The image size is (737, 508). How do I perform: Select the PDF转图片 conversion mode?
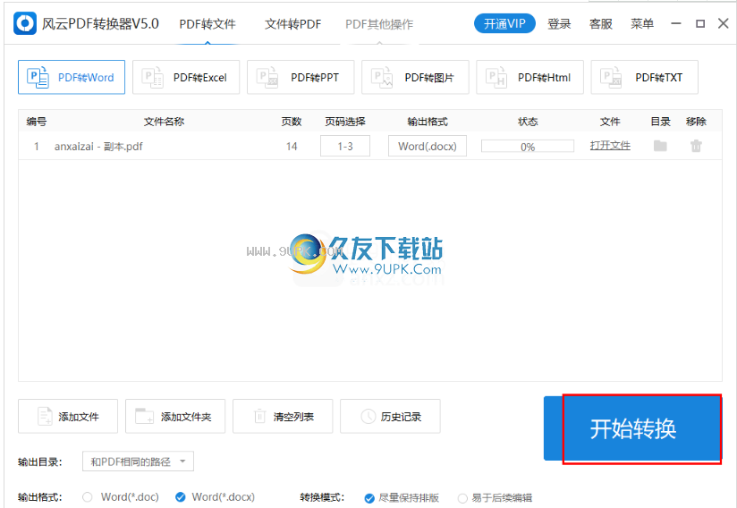point(416,77)
